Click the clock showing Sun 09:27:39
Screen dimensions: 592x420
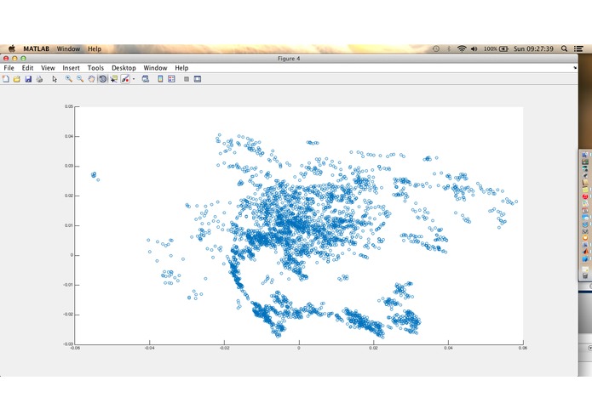tap(533, 48)
